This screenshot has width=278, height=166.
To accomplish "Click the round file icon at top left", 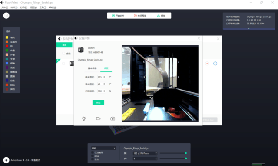I will point(6,16).
